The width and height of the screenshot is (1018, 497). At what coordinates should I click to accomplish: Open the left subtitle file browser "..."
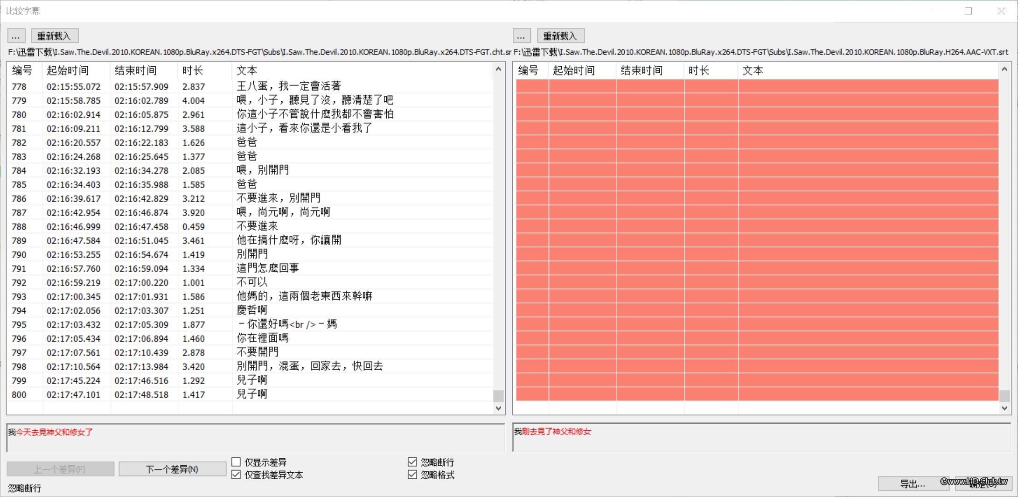click(x=16, y=36)
